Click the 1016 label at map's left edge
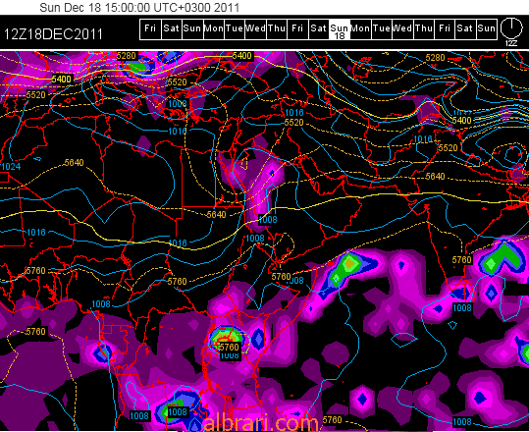This screenshot has width=529, height=432. tap(36, 232)
